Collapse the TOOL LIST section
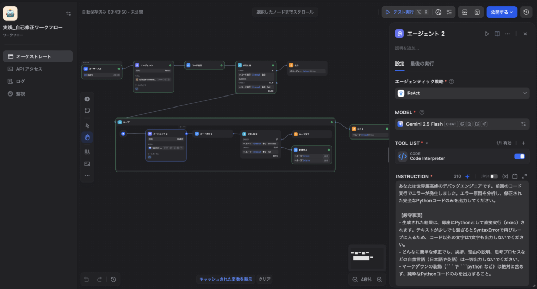 (x=427, y=144)
